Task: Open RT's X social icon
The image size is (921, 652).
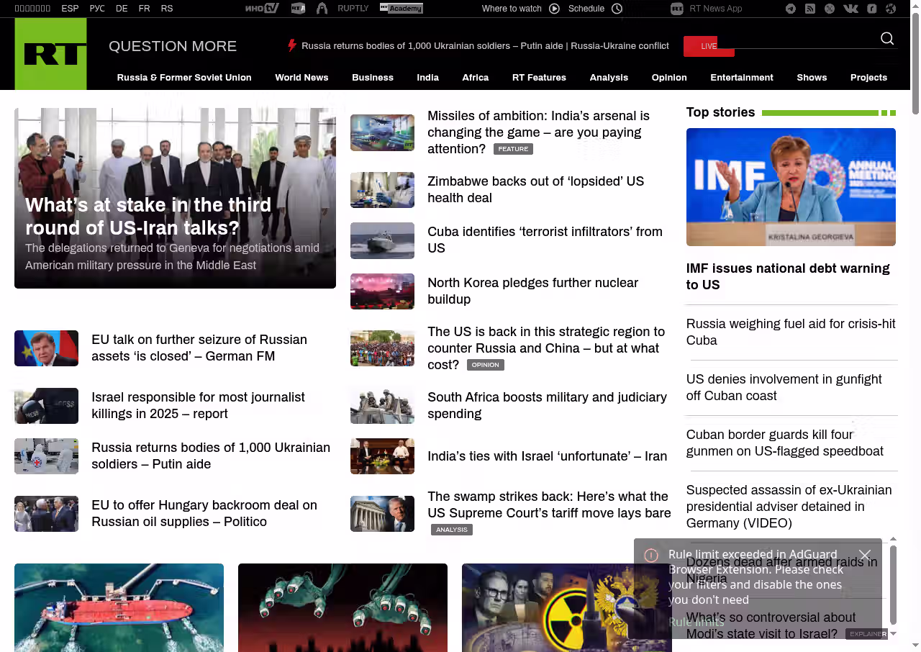Action: 830,9
